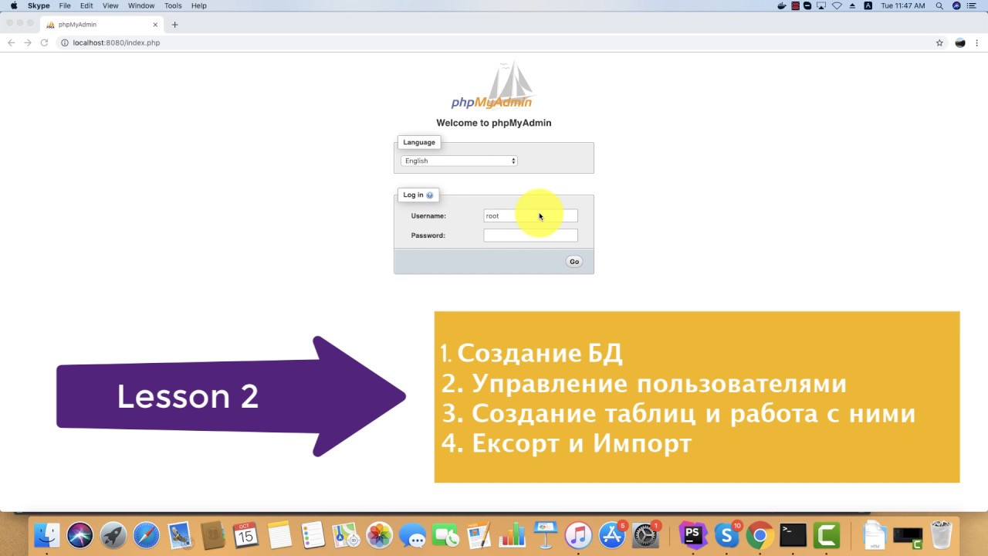988x556 pixels.
Task: Open the Language dropdown set to English
Action: [458, 161]
